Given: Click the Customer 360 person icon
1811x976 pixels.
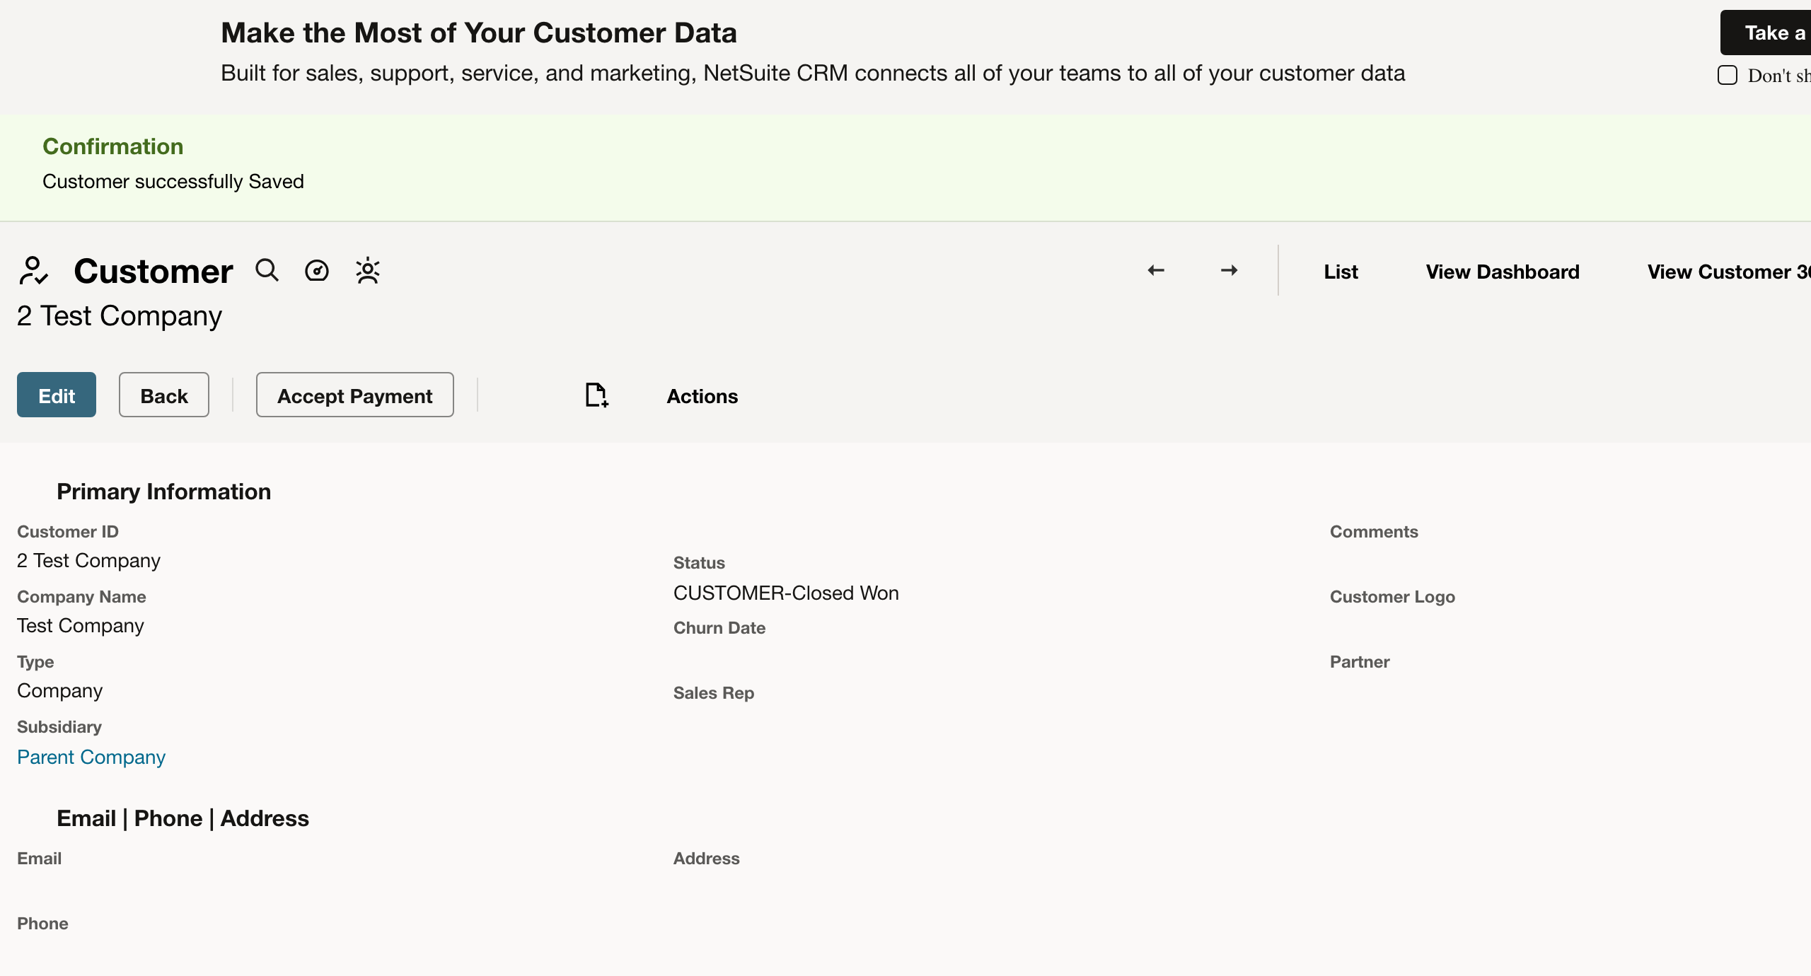Looking at the screenshot, I should (368, 270).
